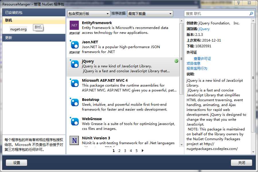Viewport: 258px width, 172px height.
Task: Click the version 2.1.3 value
Action: 199,35
